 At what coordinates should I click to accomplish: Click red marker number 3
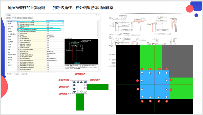159,69
